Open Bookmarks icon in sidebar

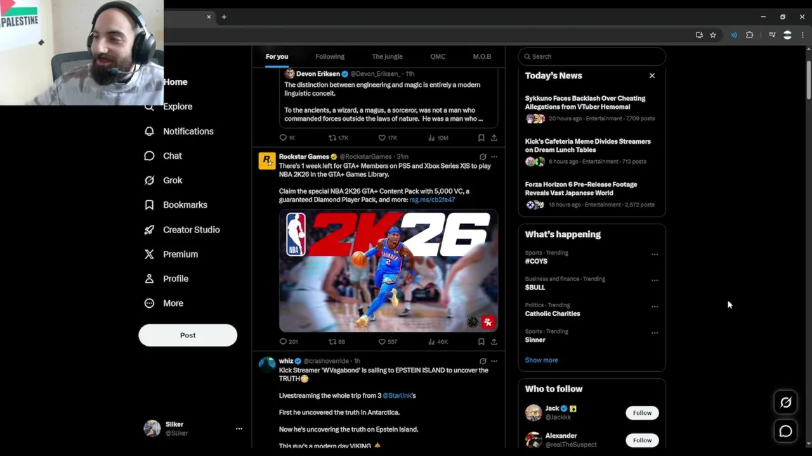point(149,205)
